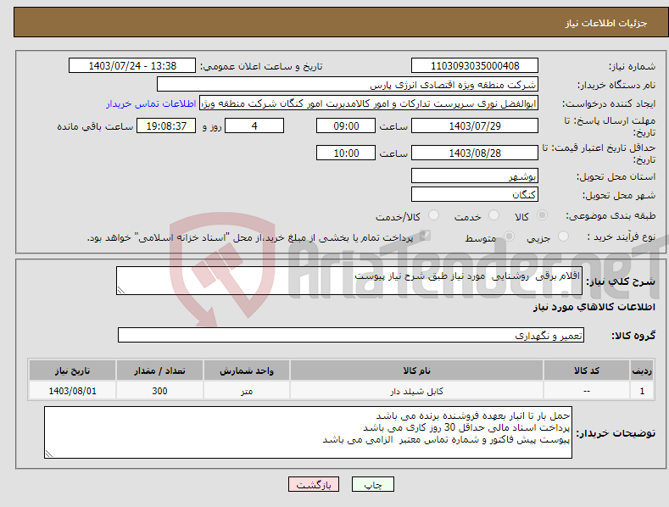Viewport: 669px width, 507px height.
Task: Click the کد کالا column header
Action: click(x=587, y=370)
